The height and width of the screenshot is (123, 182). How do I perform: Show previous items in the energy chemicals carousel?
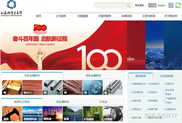pos(5,114)
